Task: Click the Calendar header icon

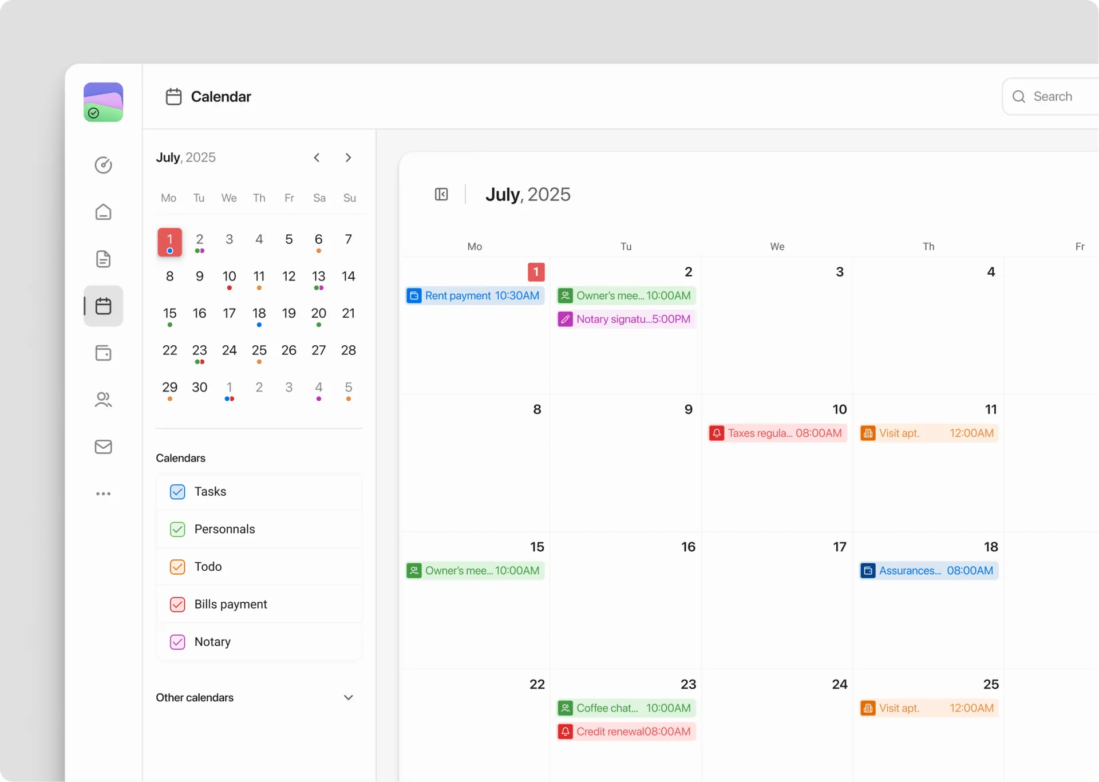Action: [173, 97]
